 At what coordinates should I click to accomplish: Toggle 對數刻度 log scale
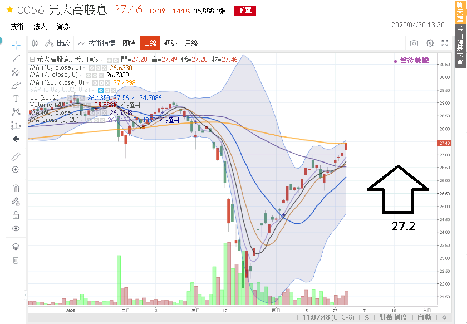(x=393, y=317)
